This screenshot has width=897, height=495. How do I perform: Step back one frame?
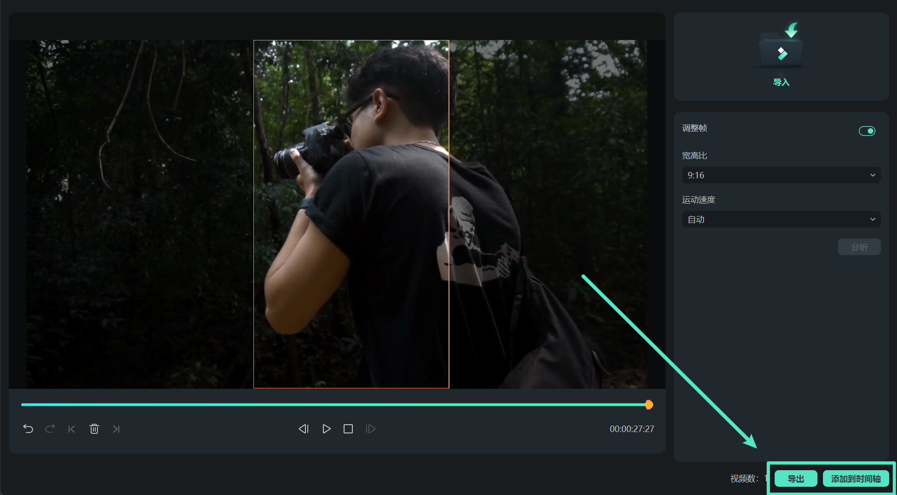tap(304, 429)
